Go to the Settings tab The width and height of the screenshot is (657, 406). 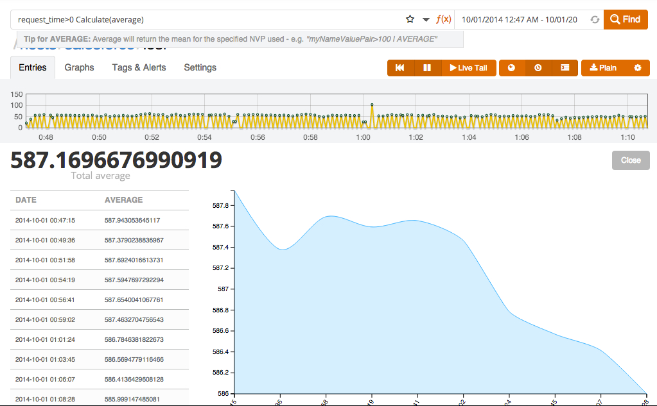point(200,67)
